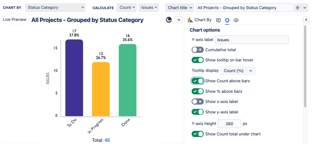Open the Status Category chart-by dropdown

pyautogui.click(x=56, y=8)
